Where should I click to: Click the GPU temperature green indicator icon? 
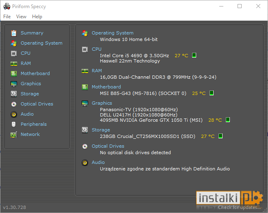[x=228, y=120]
